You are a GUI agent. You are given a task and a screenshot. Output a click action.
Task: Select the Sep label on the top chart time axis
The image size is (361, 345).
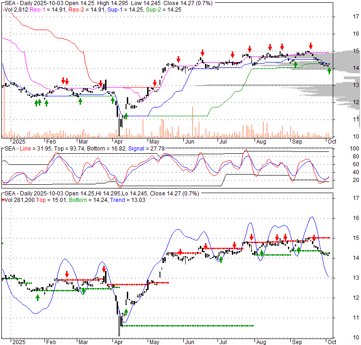[x=297, y=142]
